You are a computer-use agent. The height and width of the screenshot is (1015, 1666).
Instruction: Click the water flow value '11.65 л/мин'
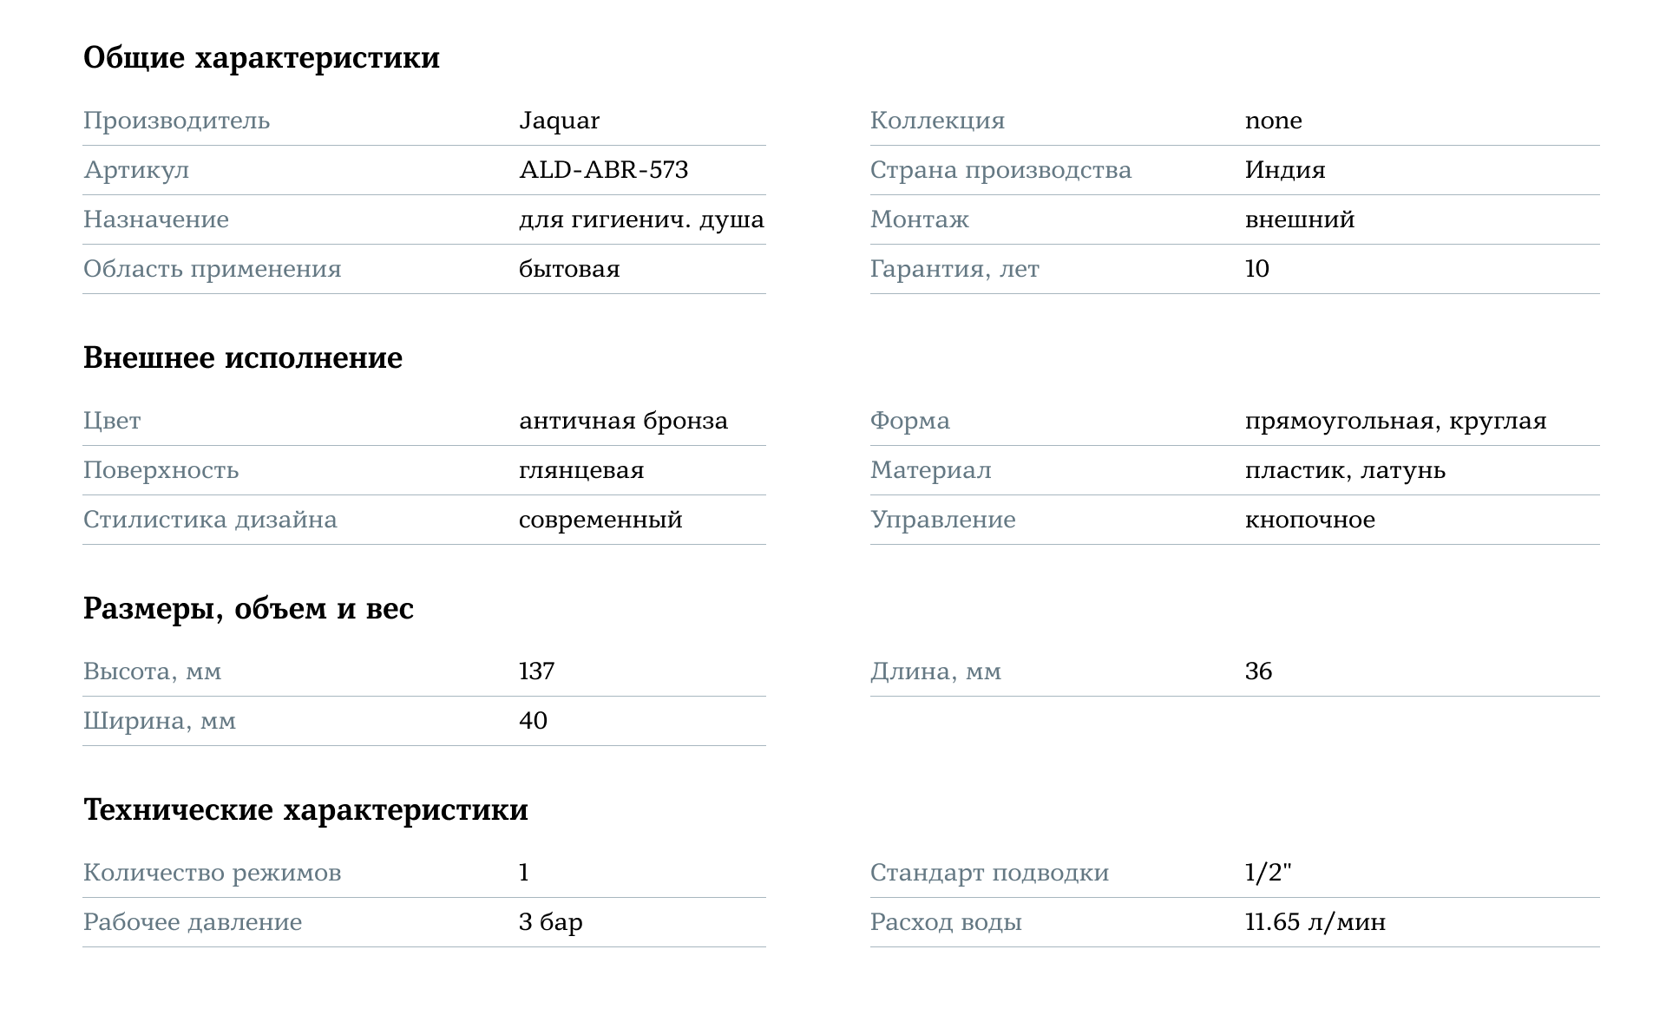[x=1315, y=922]
